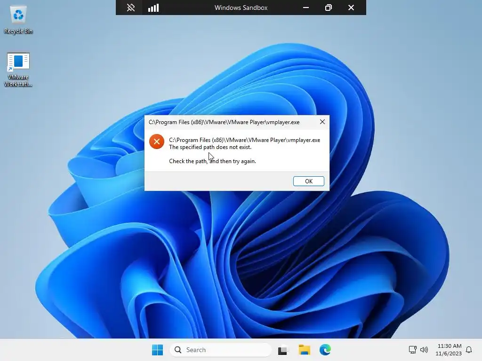The image size is (482, 361).
Task: Click the volume speaker icon
Action: [424, 350]
